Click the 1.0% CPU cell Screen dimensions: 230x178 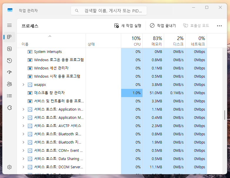pos(132,93)
